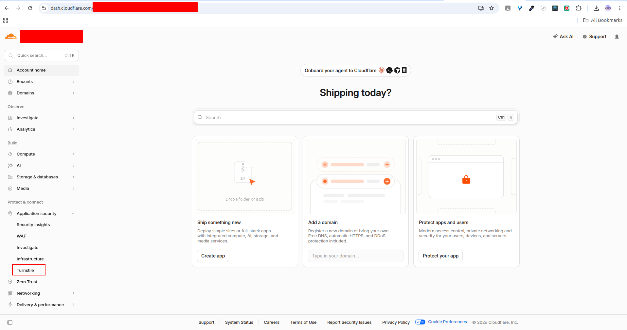Open the Careers footer link
Image resolution: width=627 pixels, height=330 pixels.
[272, 322]
